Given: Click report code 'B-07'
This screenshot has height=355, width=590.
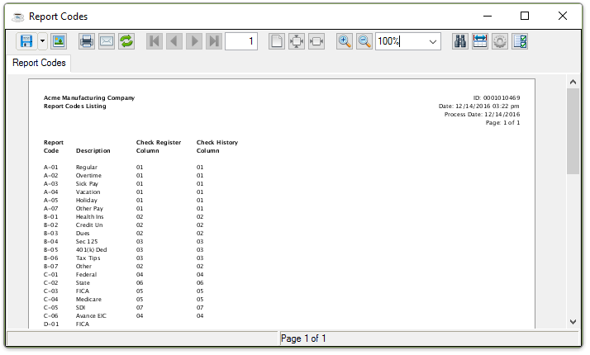Looking at the screenshot, I should pyautogui.click(x=50, y=267).
